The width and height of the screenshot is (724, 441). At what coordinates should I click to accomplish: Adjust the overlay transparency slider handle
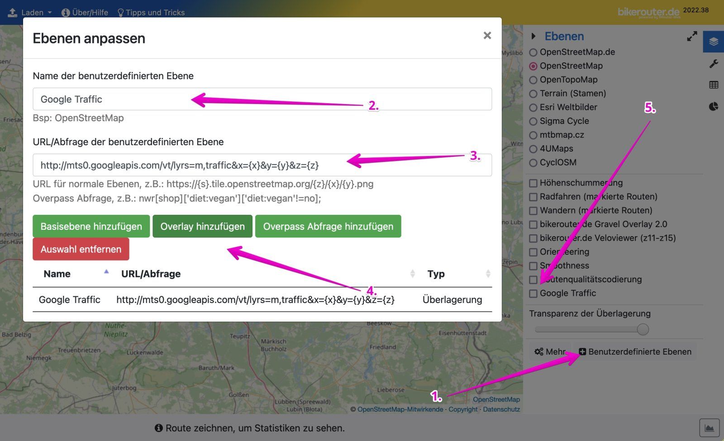click(643, 329)
